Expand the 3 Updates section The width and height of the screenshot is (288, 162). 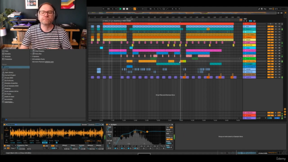point(31,57)
